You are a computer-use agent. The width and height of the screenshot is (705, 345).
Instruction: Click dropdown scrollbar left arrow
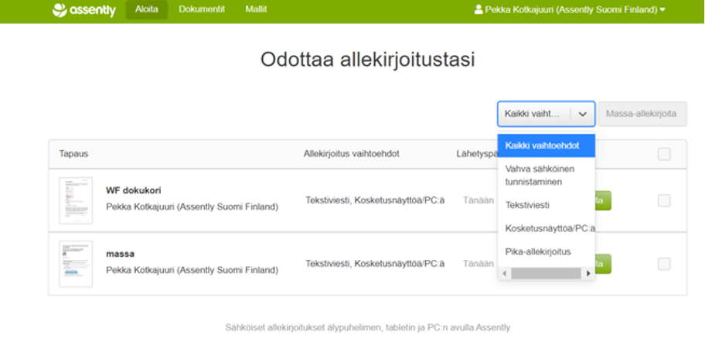505,273
